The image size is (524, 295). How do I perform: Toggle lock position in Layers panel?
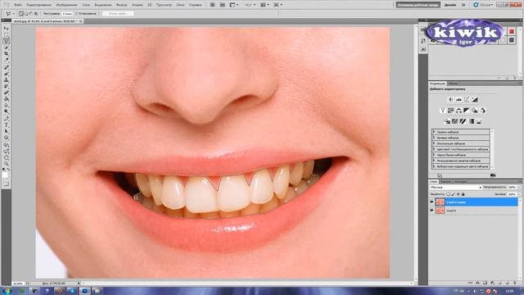pyautogui.click(x=458, y=194)
